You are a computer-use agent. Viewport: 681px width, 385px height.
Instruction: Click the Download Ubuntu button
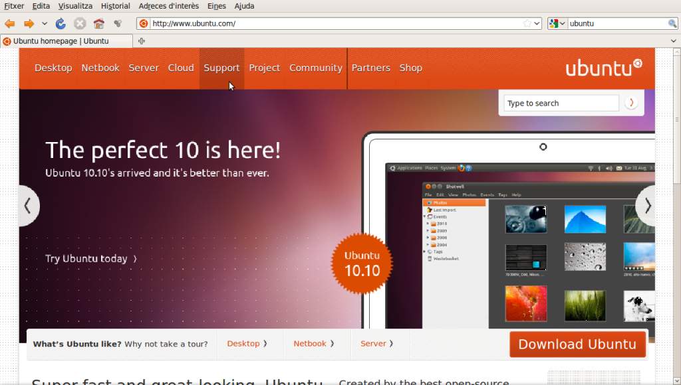click(577, 344)
